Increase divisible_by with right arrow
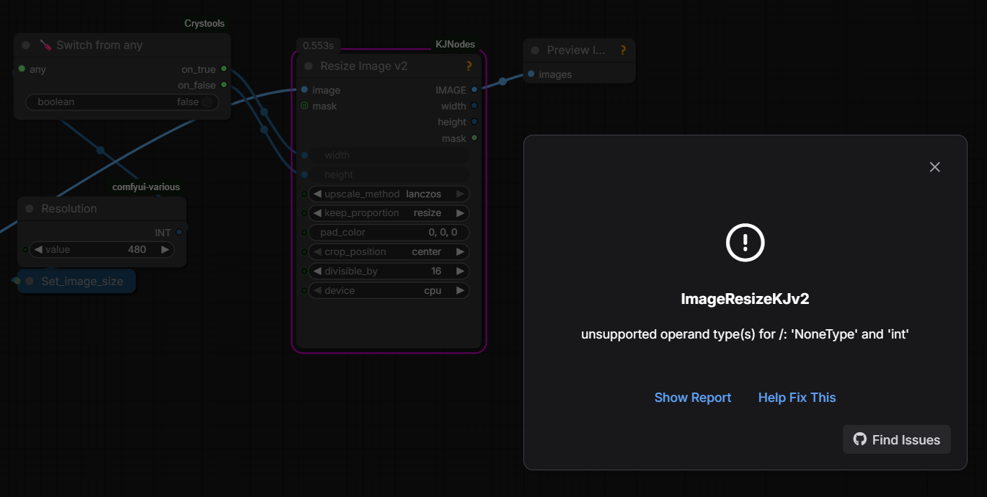The image size is (987, 497). click(x=460, y=272)
